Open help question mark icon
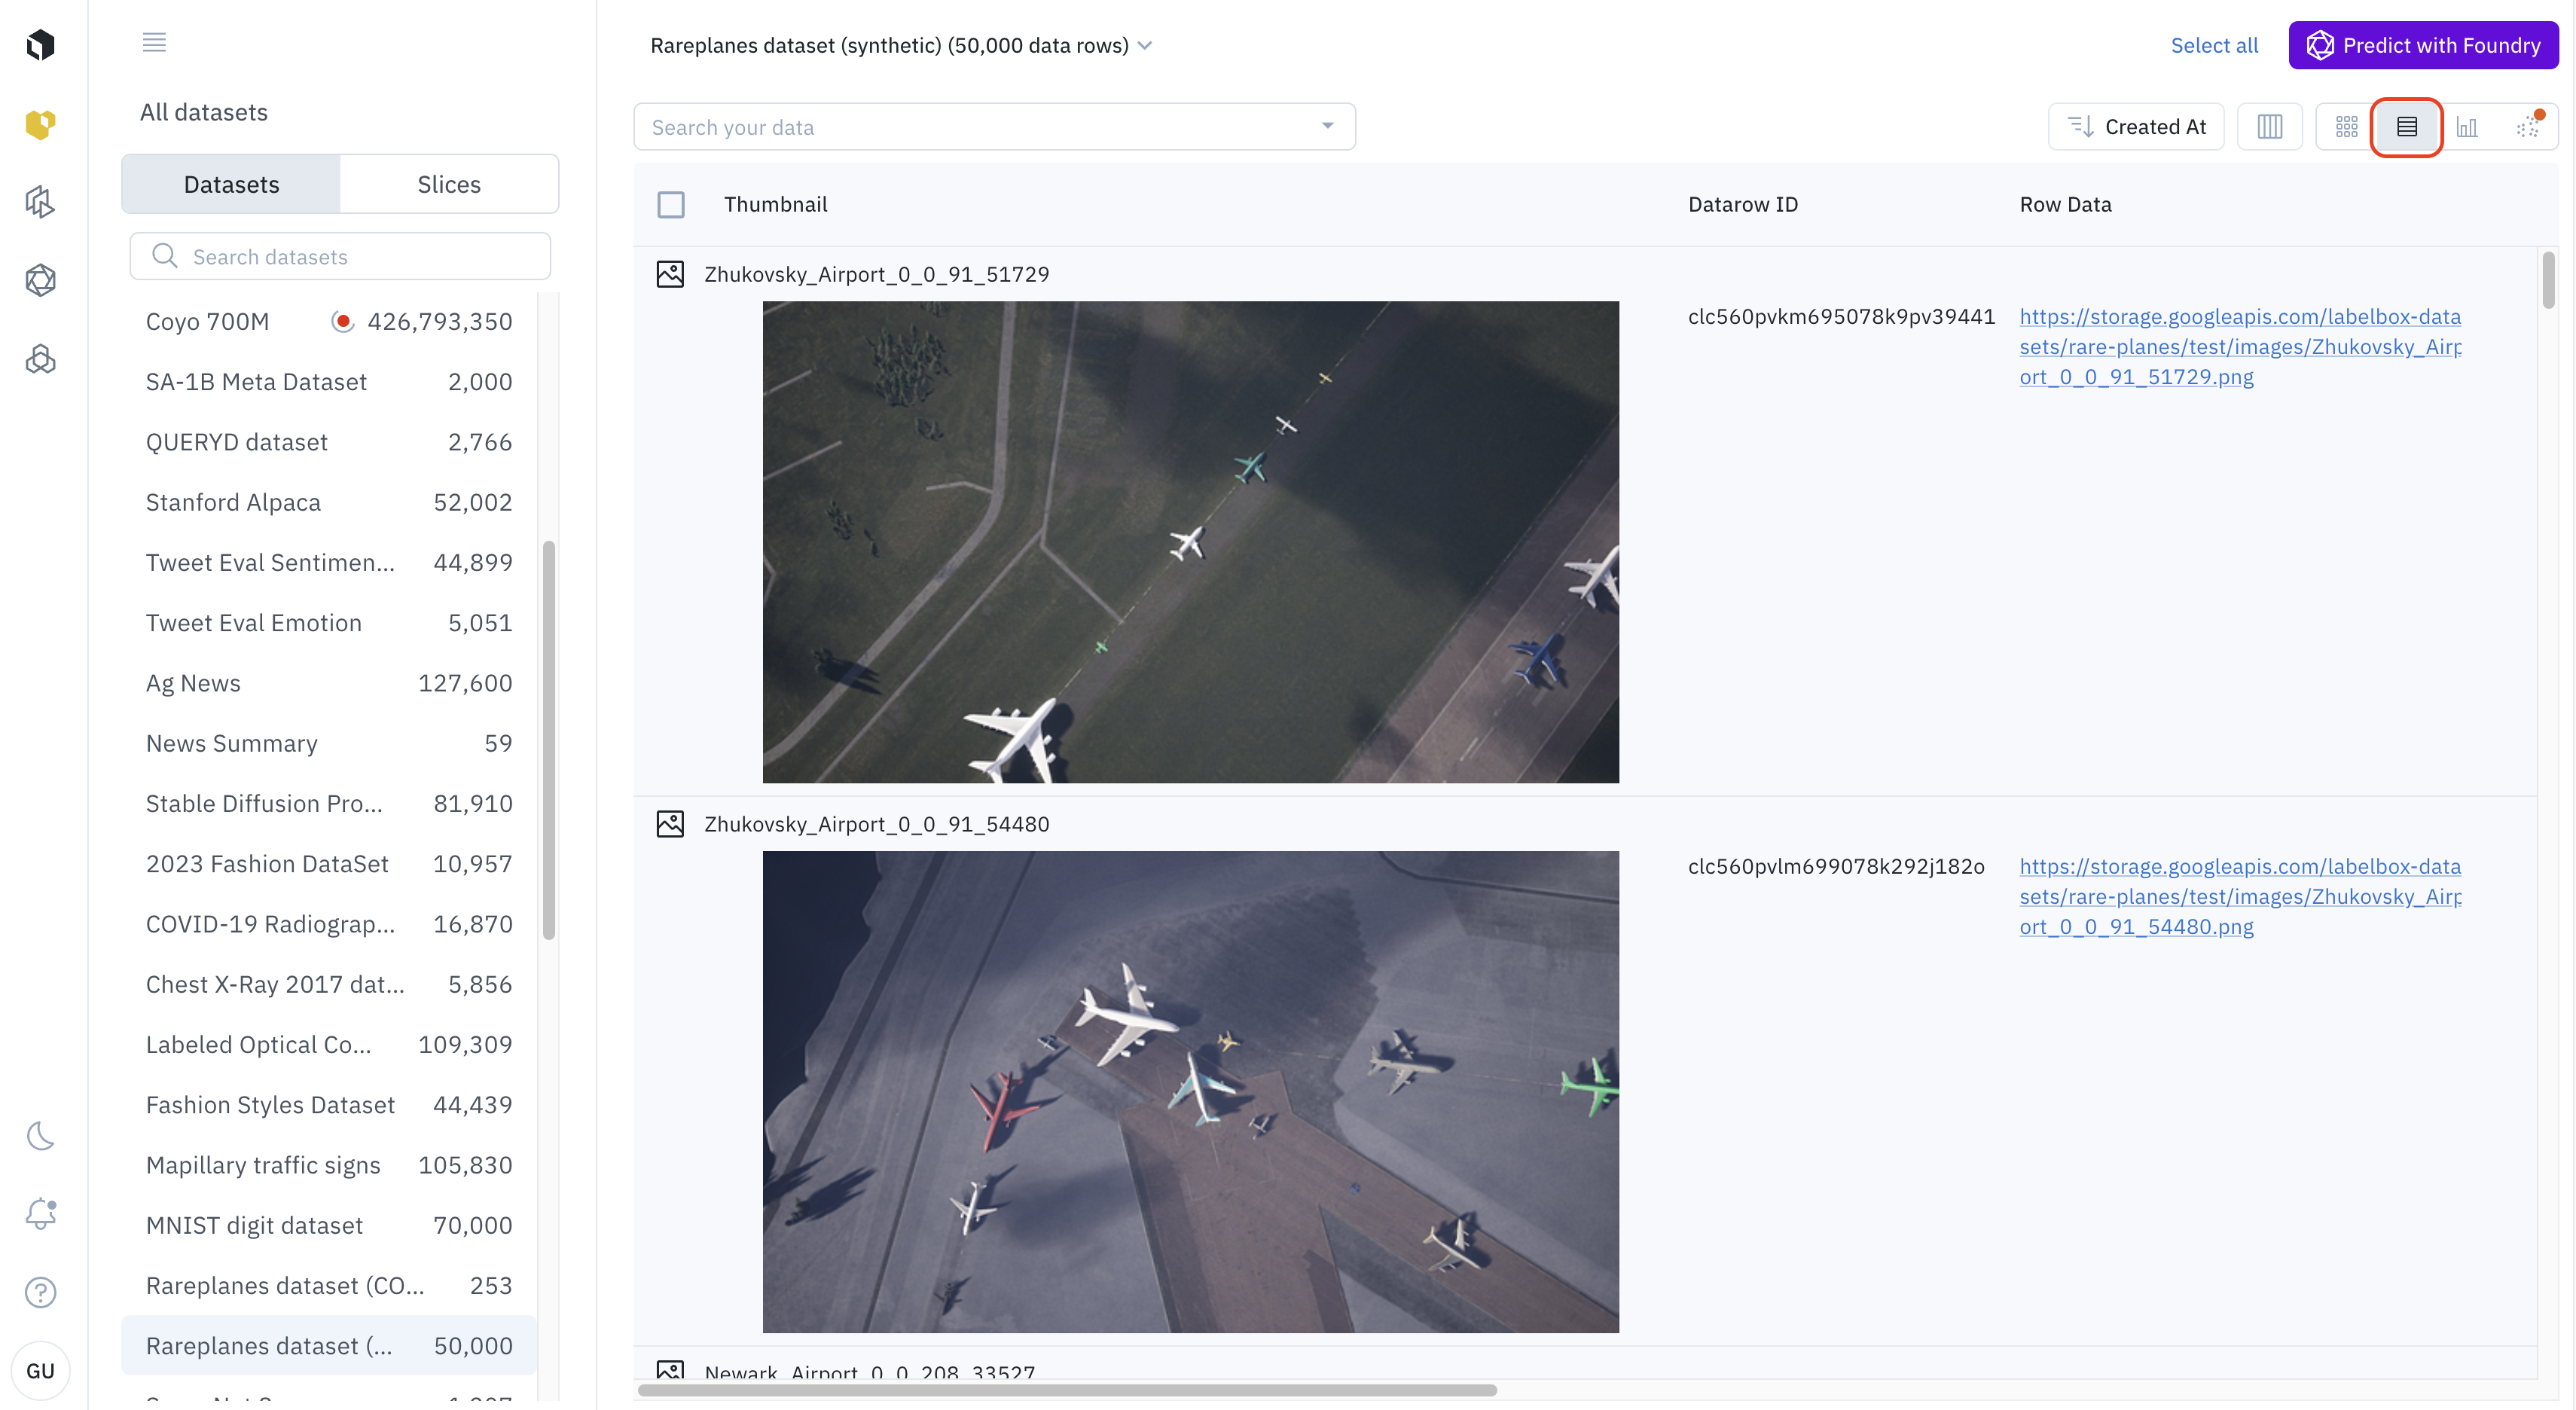 pyautogui.click(x=40, y=1293)
